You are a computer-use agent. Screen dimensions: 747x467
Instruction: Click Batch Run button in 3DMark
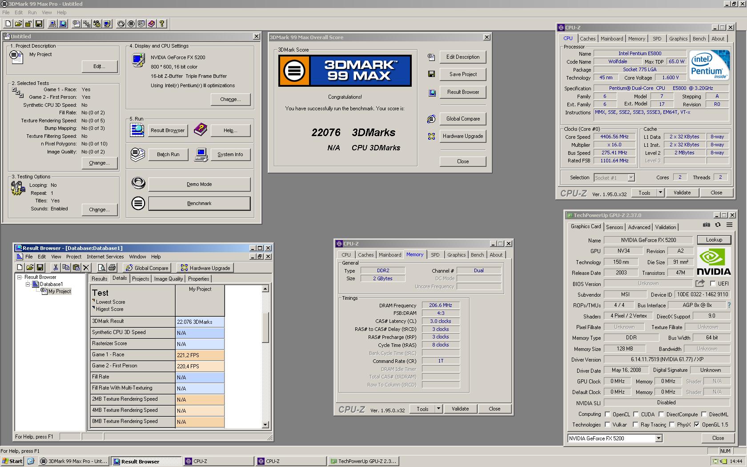tap(168, 154)
